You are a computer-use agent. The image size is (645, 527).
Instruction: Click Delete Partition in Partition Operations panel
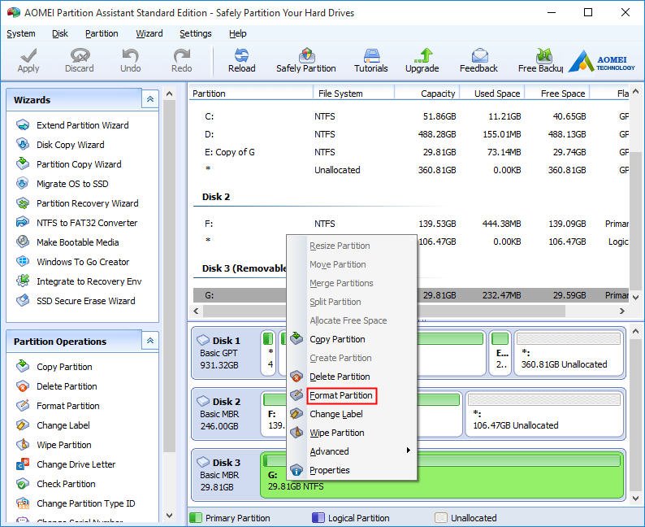pos(56,386)
